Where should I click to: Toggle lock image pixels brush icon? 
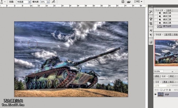164,90
